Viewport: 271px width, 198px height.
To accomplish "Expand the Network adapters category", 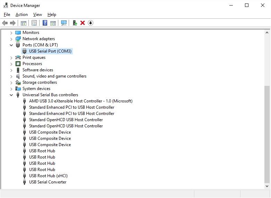I will [x=11, y=39].
